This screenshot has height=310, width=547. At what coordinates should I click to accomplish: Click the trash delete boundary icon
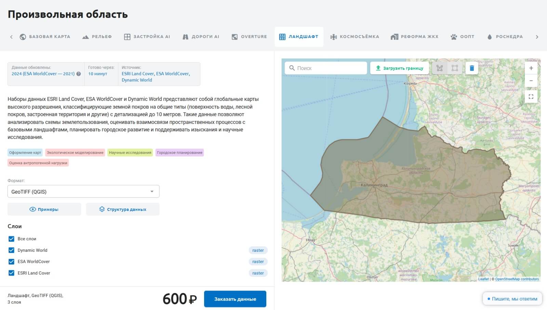[x=472, y=68]
